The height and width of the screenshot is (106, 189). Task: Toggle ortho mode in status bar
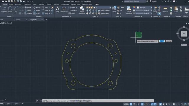pos(139,104)
